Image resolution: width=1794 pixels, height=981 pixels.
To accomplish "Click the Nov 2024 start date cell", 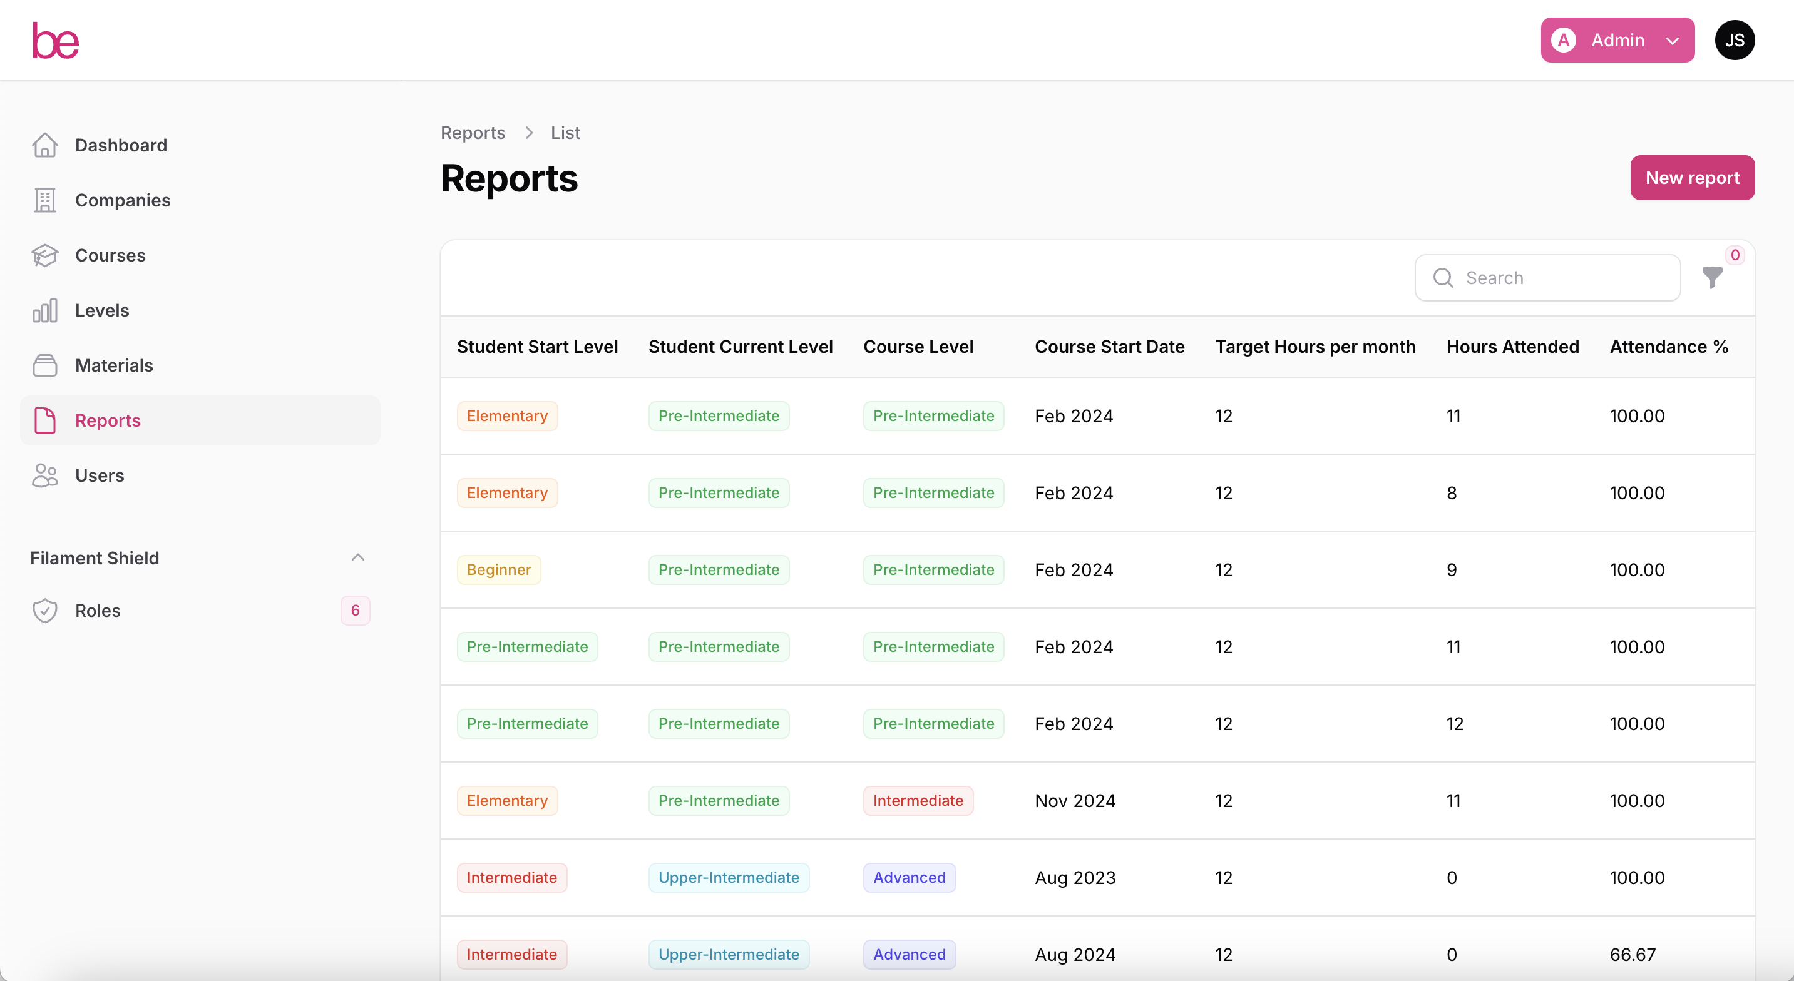I will (1075, 800).
